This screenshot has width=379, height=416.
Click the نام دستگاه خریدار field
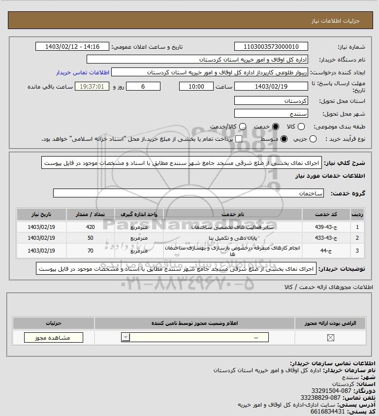197,60
